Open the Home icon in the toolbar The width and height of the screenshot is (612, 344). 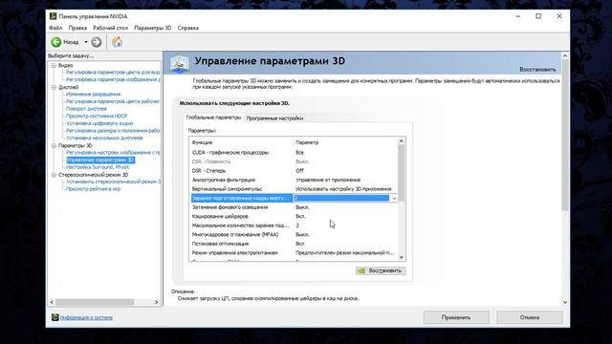click(x=117, y=42)
